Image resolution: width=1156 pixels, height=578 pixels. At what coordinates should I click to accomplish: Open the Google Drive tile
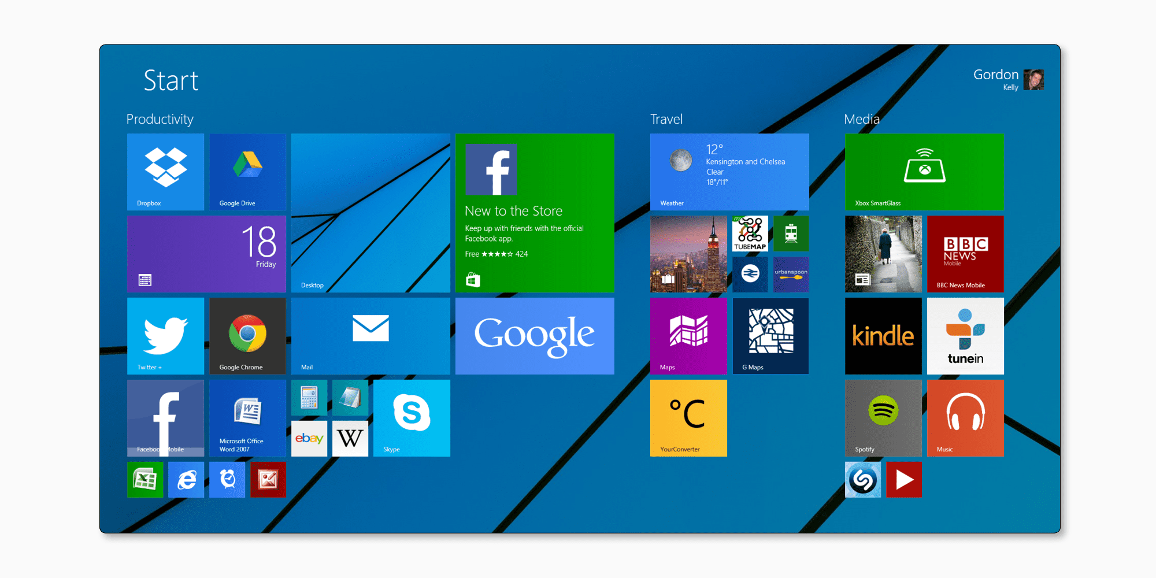[247, 172]
